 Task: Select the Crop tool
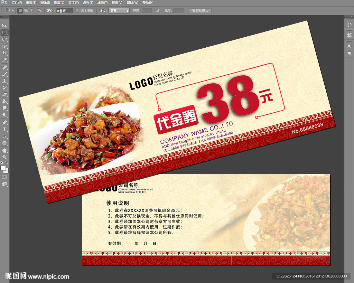[4, 53]
